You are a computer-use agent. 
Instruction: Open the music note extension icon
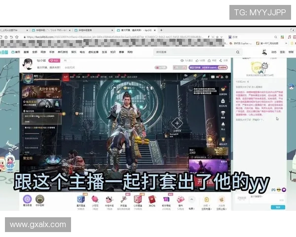[x=289, y=37]
